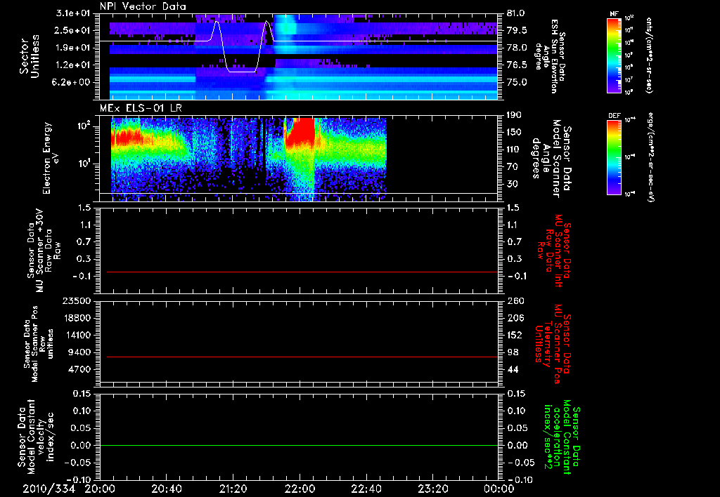Click the '30' scanner angle tick value
The image size is (720, 497).
click(512, 185)
